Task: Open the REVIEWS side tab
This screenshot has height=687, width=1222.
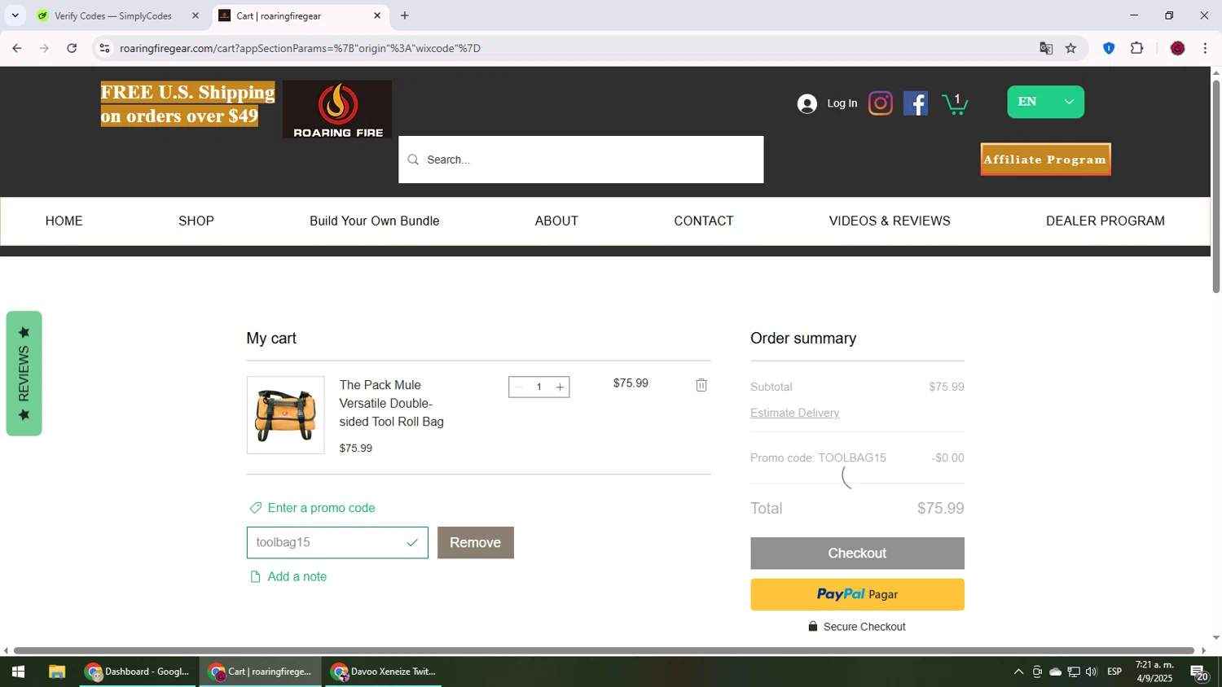Action: coord(24,374)
